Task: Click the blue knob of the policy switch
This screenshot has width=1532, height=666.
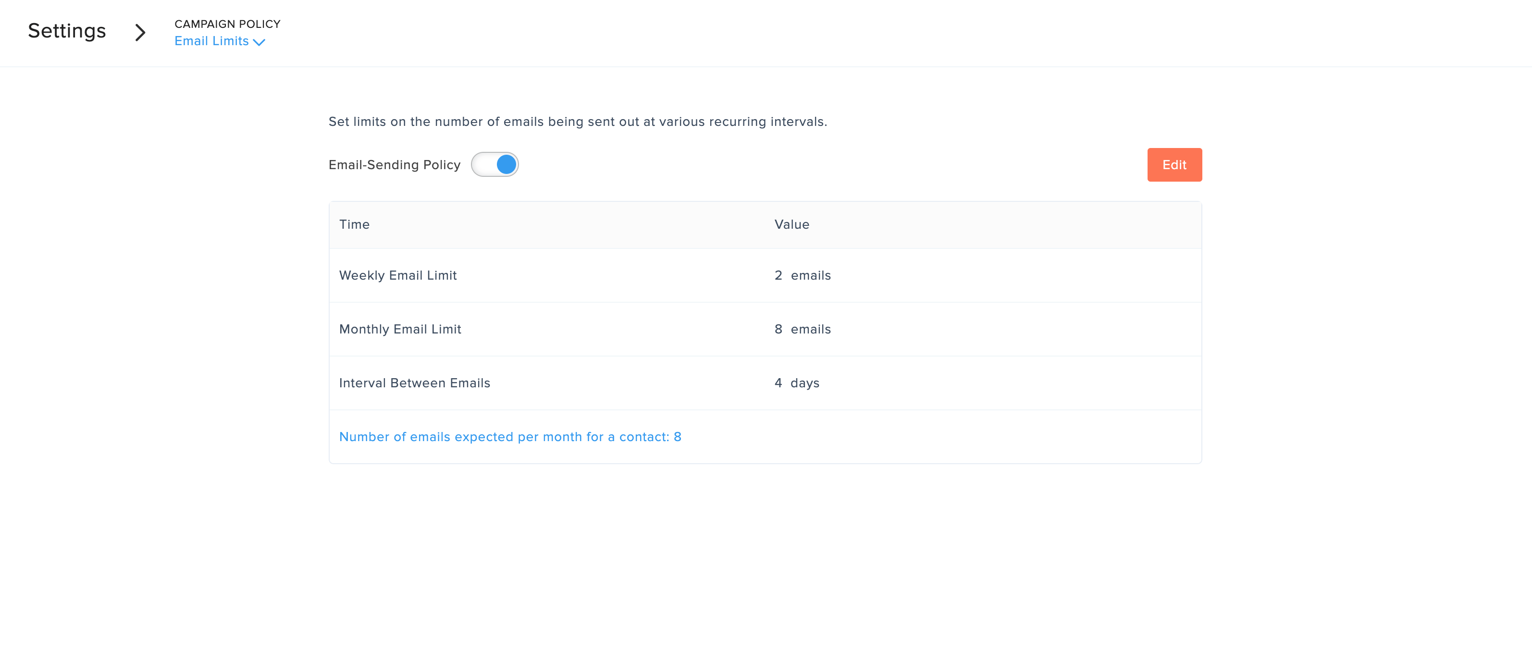Action: coord(507,165)
